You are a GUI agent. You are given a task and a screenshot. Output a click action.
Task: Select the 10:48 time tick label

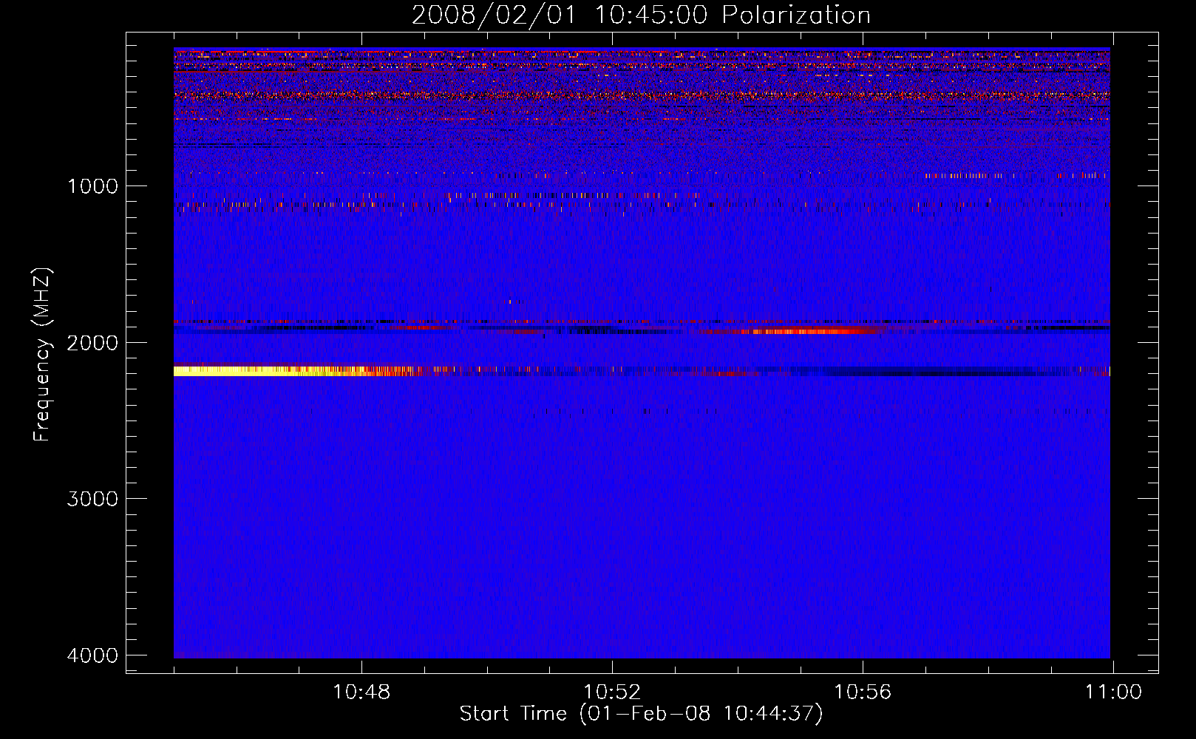[x=361, y=692]
